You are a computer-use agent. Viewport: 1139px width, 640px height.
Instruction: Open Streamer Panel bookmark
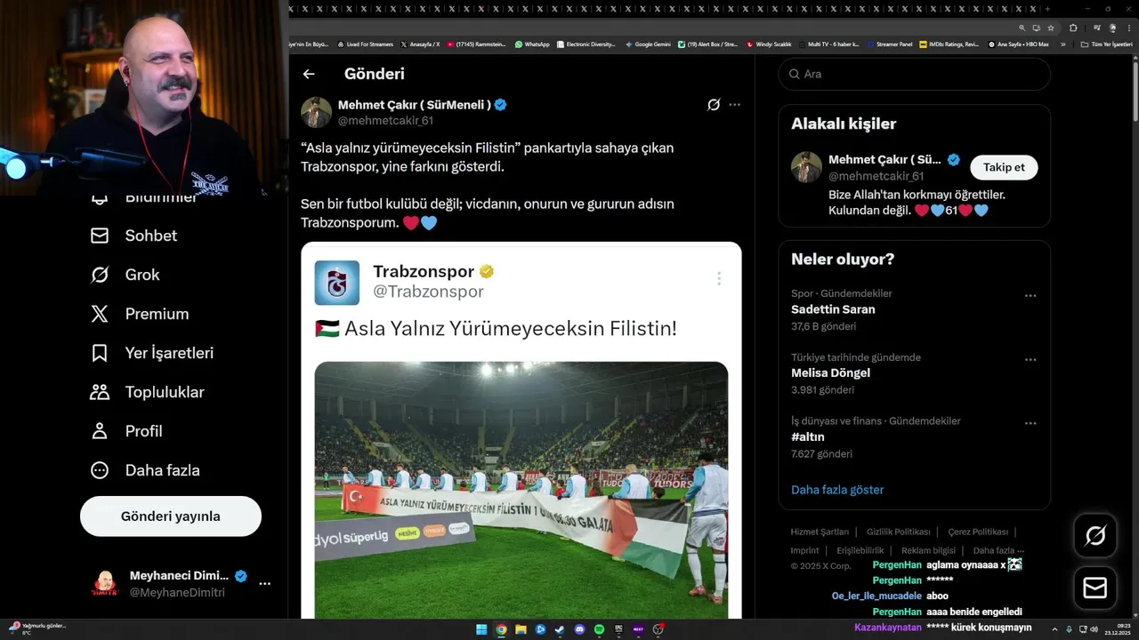point(890,44)
